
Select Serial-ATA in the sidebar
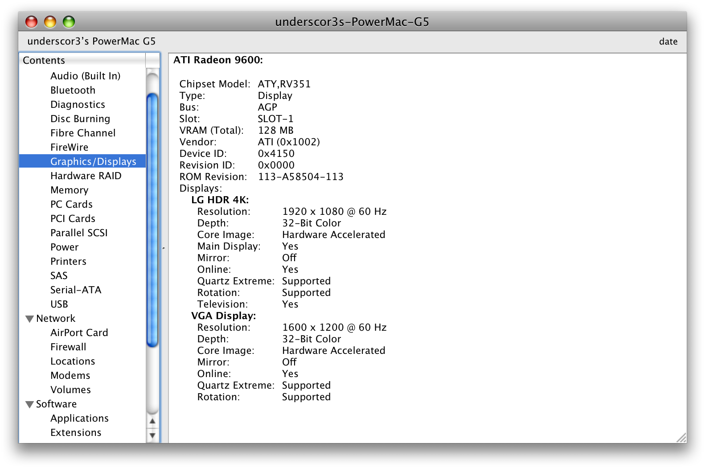[x=76, y=290]
